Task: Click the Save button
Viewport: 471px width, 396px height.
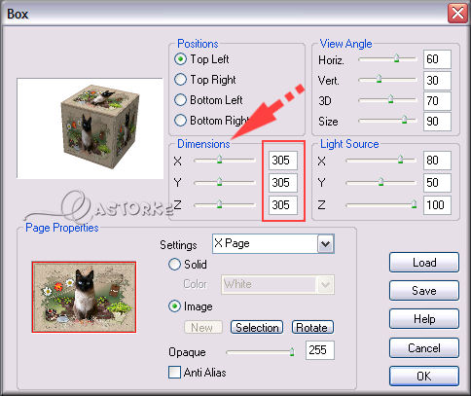Action: coord(424,291)
